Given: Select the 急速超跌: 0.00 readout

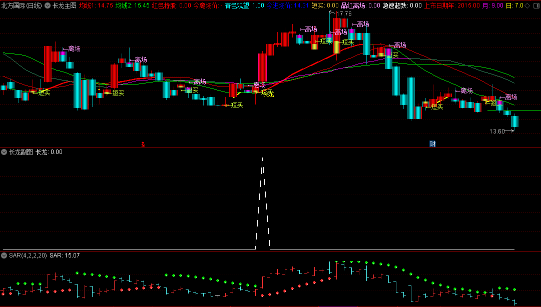Looking at the screenshot, I should coord(402,5).
